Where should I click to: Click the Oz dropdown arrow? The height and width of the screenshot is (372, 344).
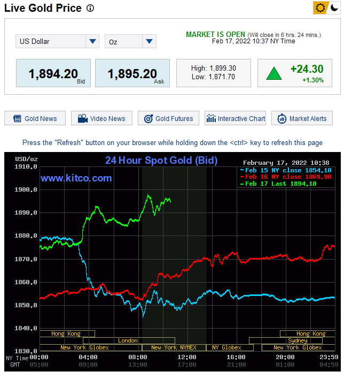149,41
